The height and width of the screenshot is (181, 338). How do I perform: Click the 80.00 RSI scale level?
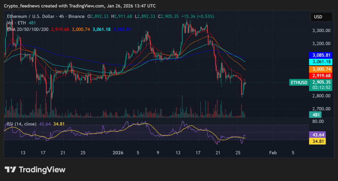pos(318,122)
